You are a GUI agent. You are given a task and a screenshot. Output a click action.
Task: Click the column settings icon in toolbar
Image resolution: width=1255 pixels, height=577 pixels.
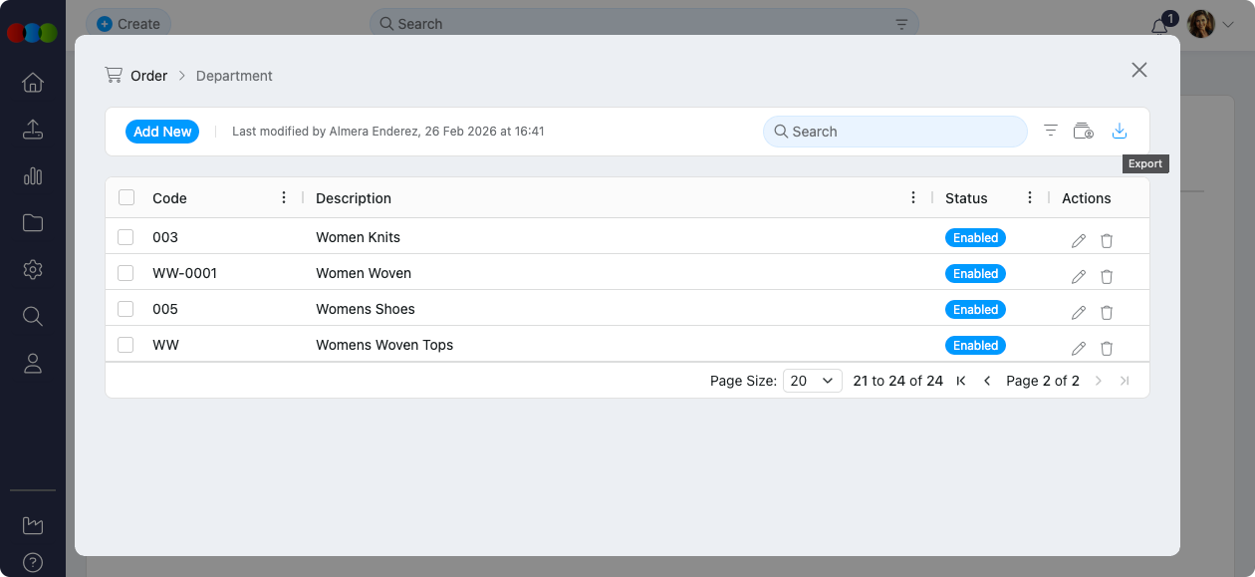1084,131
